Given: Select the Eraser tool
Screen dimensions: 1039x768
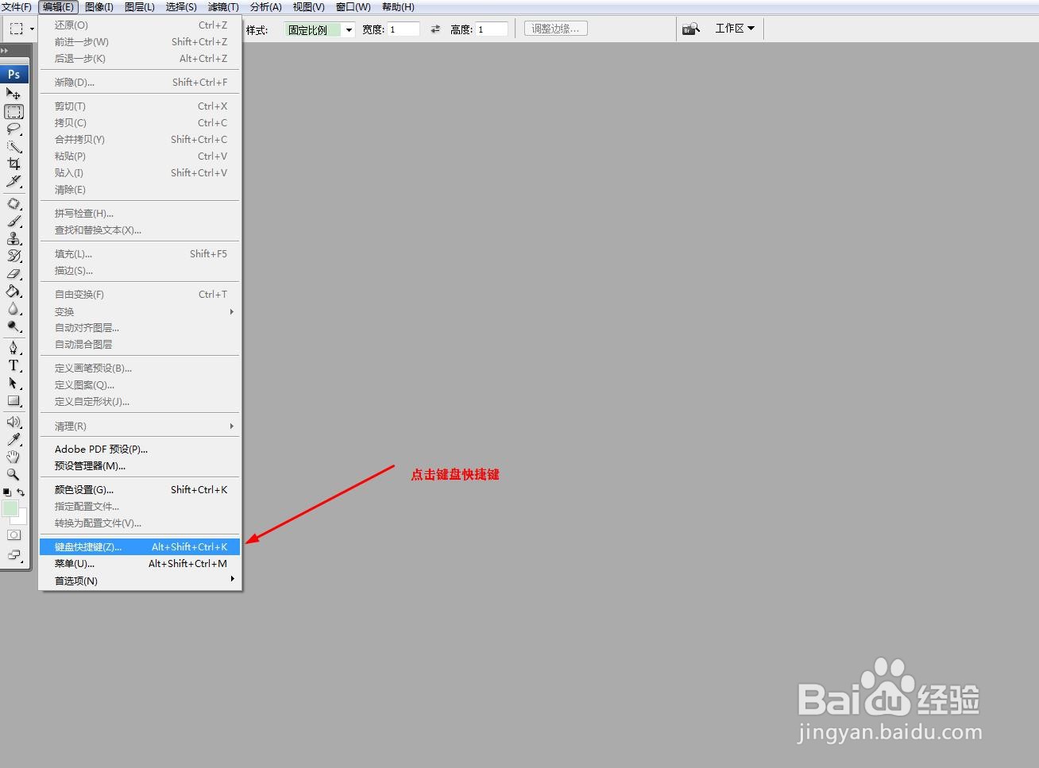Looking at the screenshot, I should [x=14, y=273].
